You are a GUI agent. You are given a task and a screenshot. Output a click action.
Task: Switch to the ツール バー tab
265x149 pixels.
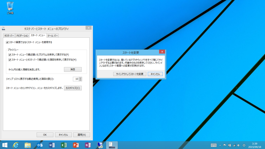[53, 36]
